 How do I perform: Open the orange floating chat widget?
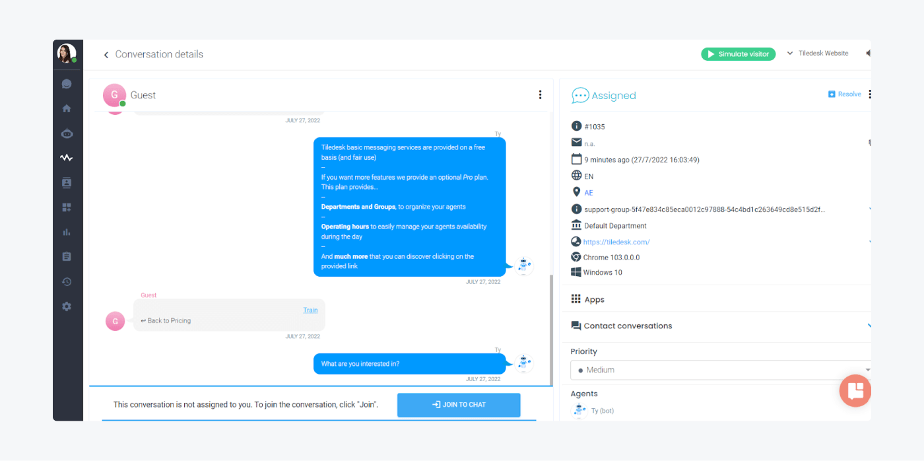tap(855, 391)
